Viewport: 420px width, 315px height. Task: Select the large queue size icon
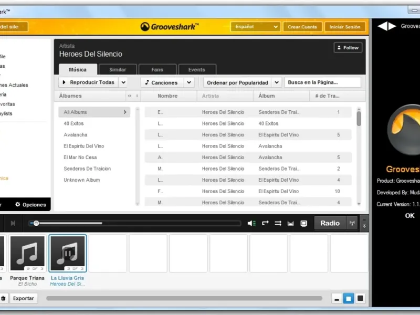(360, 299)
